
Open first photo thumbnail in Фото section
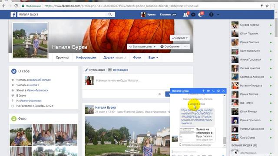coord(21,135)
